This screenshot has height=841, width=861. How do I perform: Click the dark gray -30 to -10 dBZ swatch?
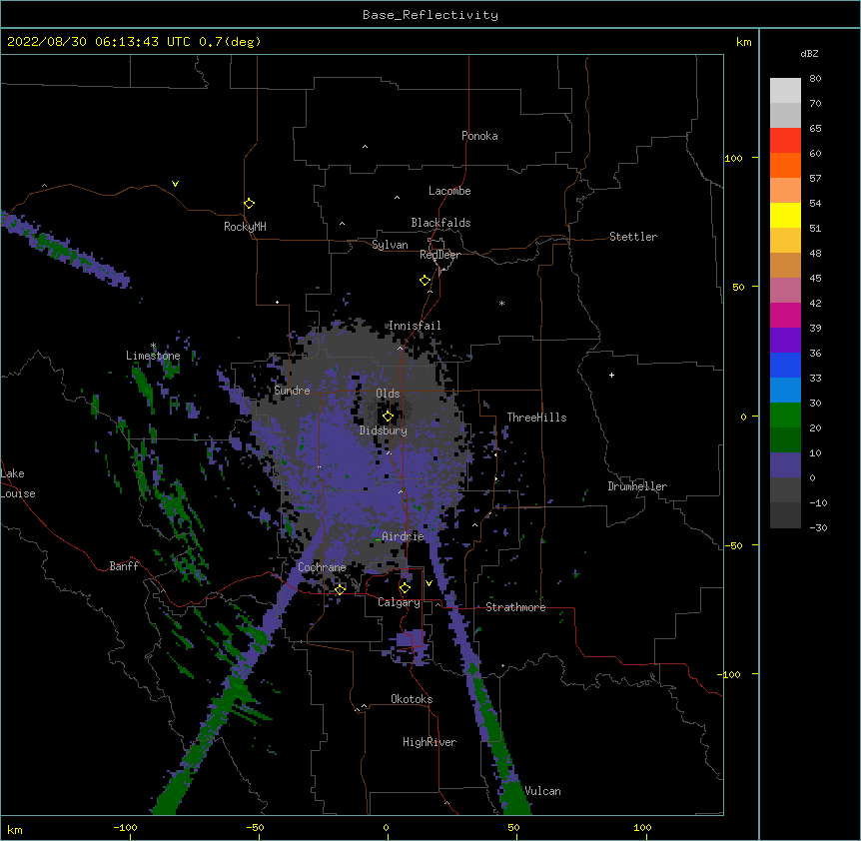785,515
